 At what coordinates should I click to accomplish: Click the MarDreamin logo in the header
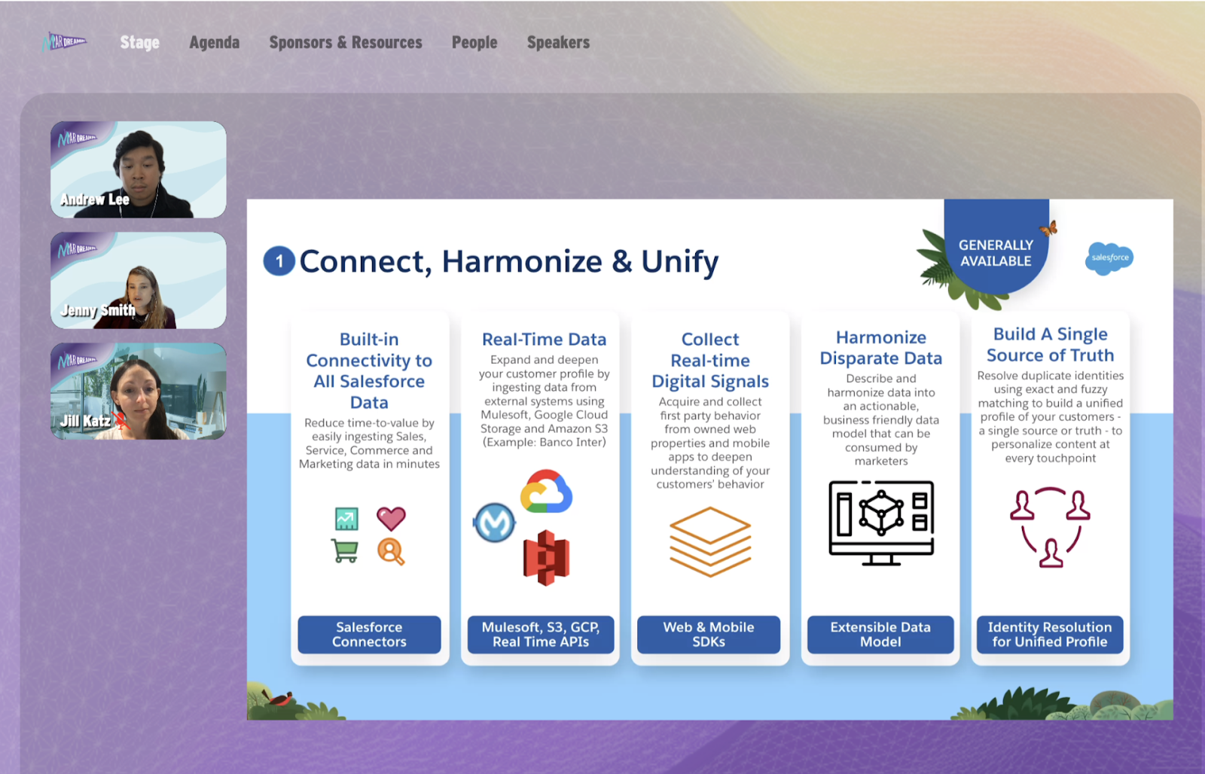[65, 41]
